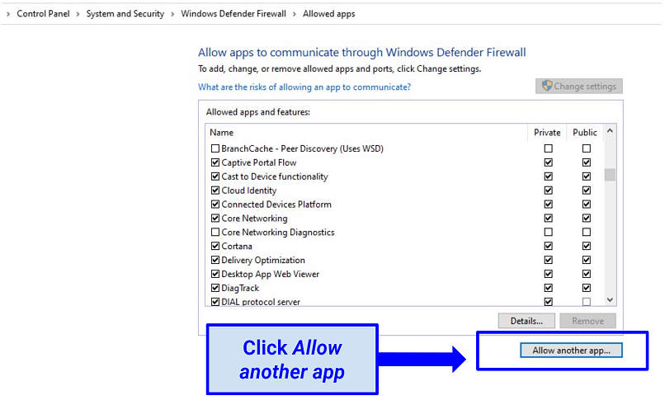Toggle Public checkbox for Core Networking
The height and width of the screenshot is (400, 665).
tap(587, 219)
